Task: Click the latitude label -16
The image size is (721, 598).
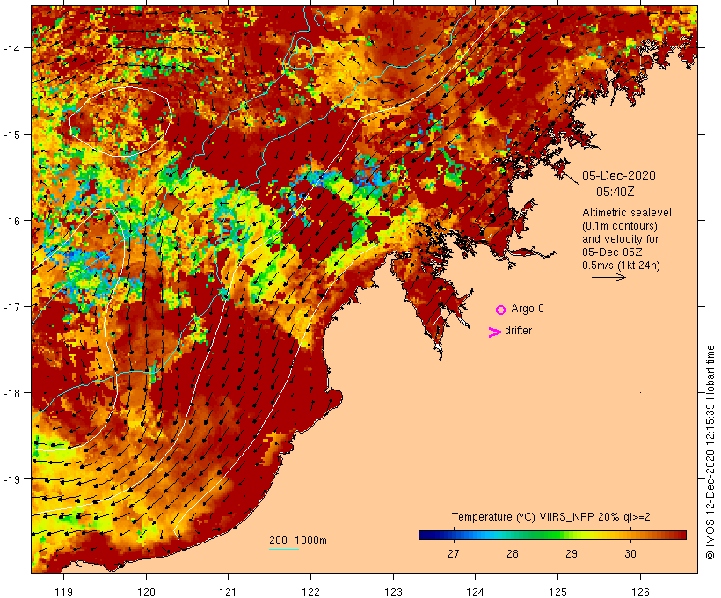Action: click(x=11, y=221)
